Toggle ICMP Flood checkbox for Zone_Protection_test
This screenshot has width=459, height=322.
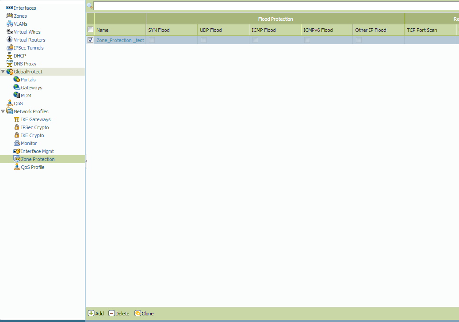pos(255,40)
